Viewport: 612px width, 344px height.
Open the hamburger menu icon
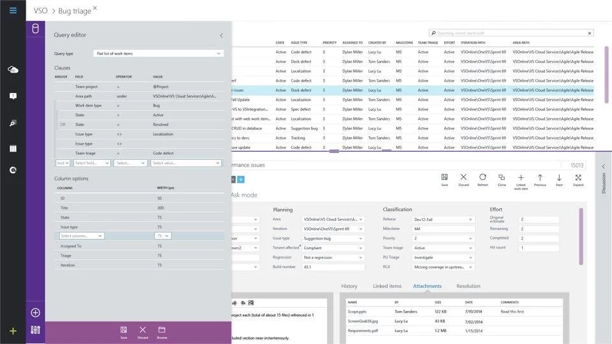point(13,11)
